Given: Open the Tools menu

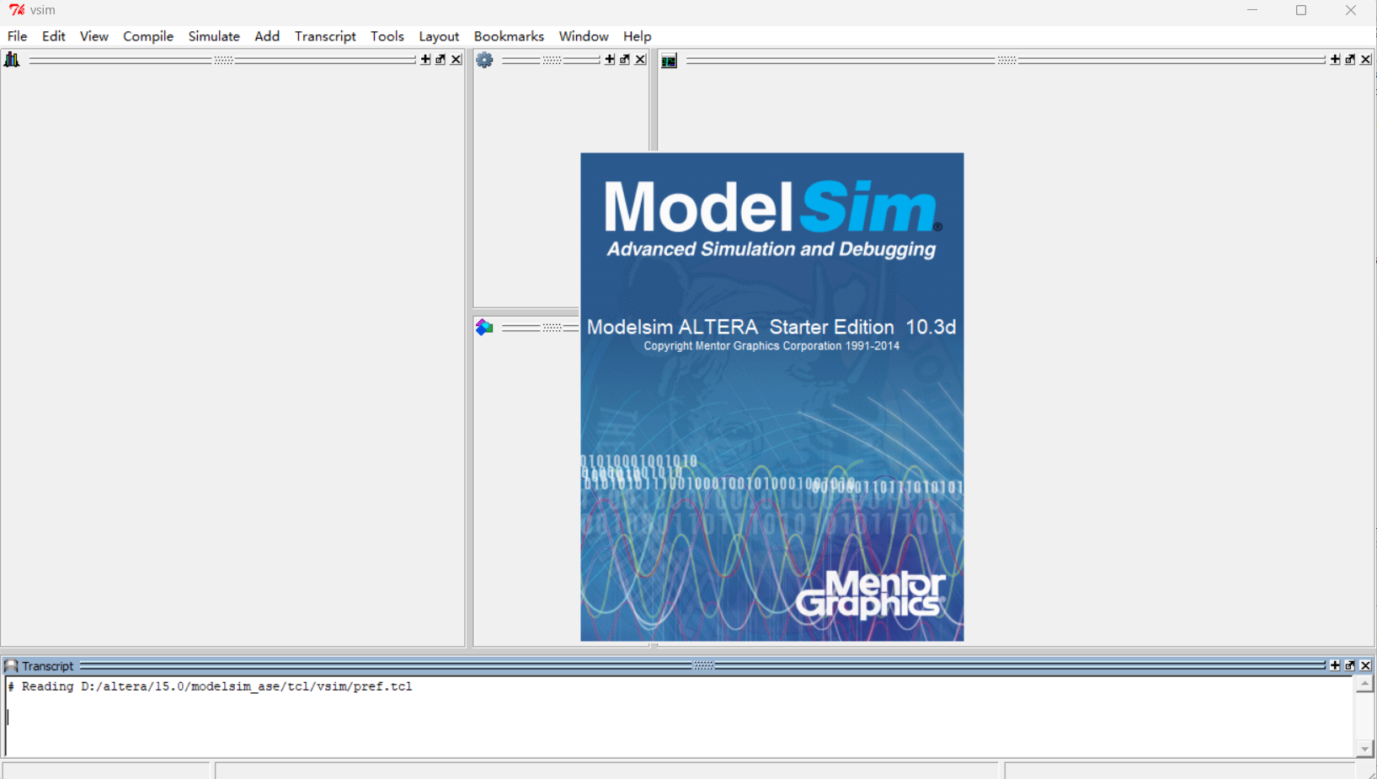Looking at the screenshot, I should coord(387,36).
